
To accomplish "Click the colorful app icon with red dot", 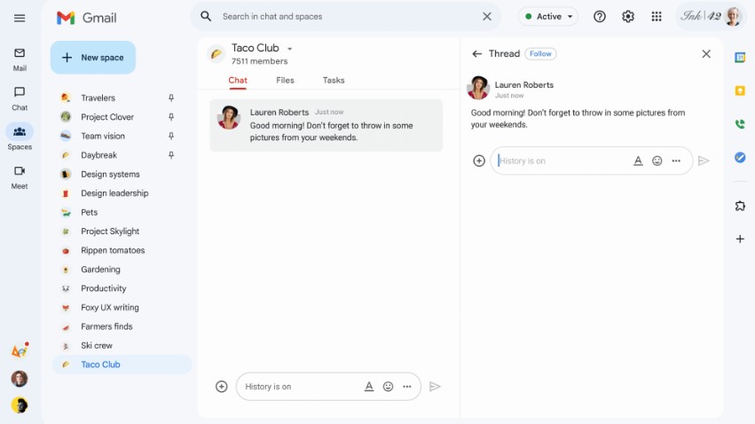I will coord(20,351).
